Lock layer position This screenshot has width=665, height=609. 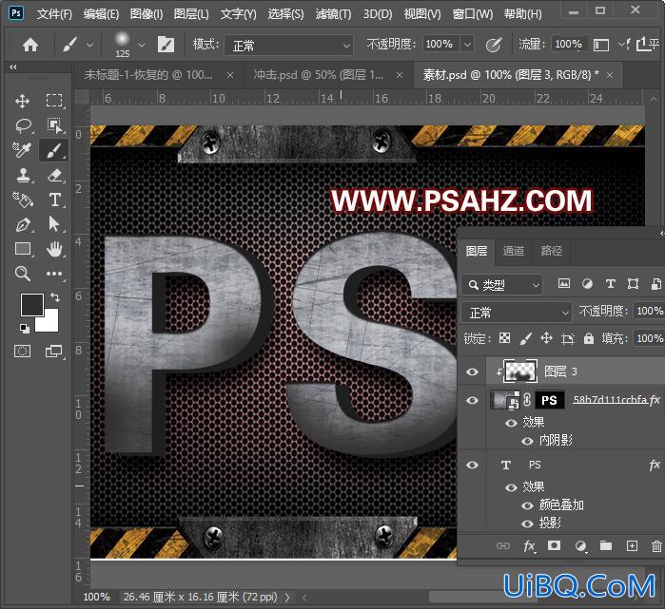(546, 338)
